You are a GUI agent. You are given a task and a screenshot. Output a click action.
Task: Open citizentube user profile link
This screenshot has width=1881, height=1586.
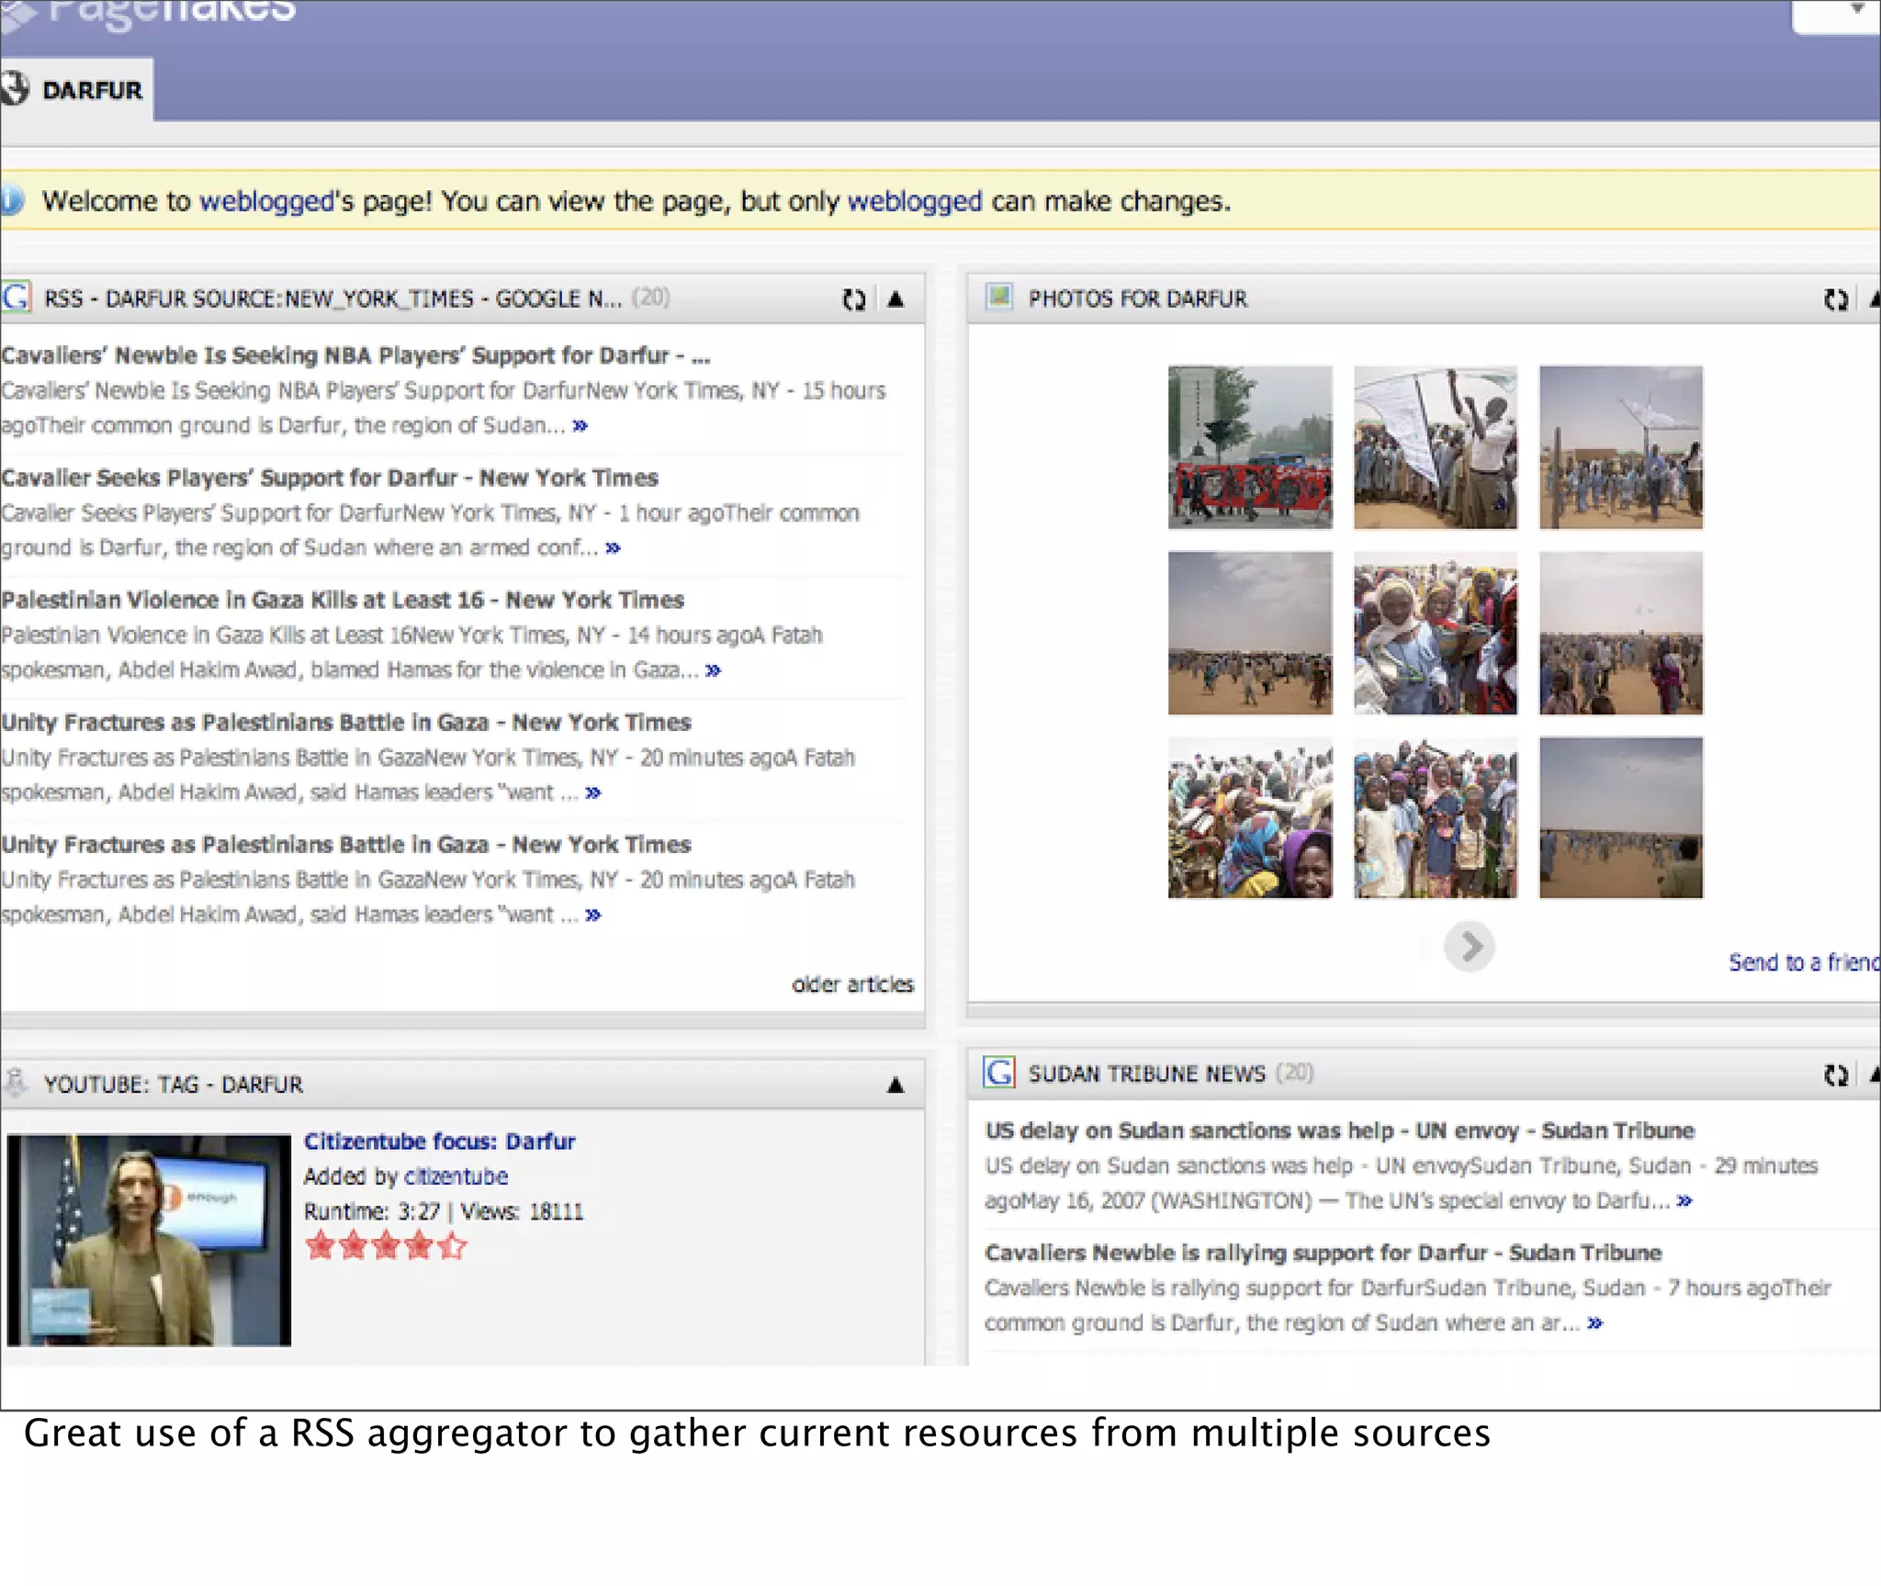(x=456, y=1176)
